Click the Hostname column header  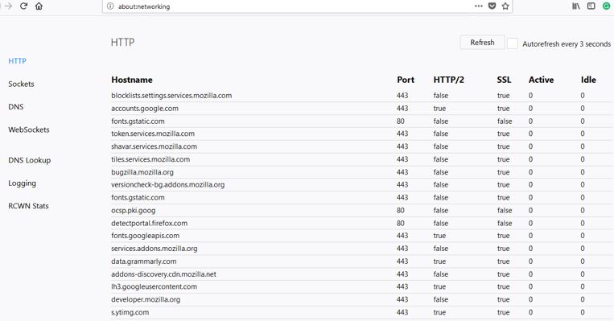pos(132,80)
